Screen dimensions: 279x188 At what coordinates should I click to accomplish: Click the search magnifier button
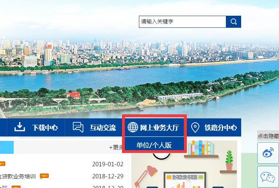(x=234, y=22)
